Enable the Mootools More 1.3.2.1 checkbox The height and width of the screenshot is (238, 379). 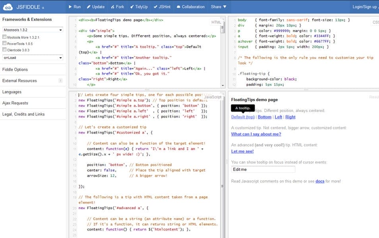[4, 37]
